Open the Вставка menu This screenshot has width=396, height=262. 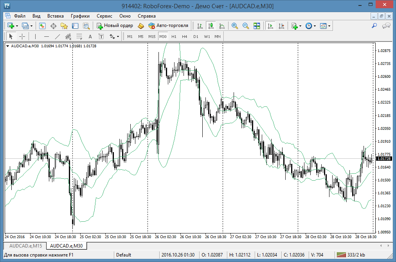tap(55, 16)
